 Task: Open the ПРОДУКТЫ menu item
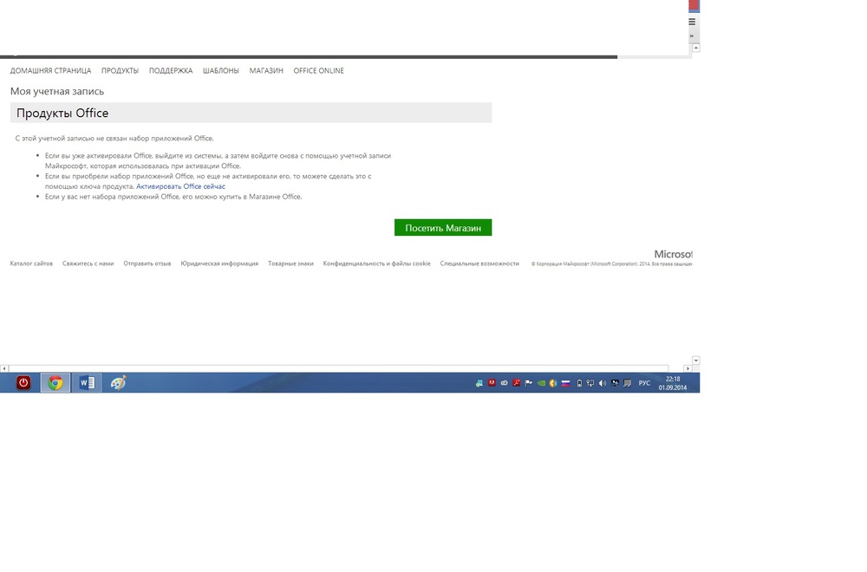click(120, 71)
